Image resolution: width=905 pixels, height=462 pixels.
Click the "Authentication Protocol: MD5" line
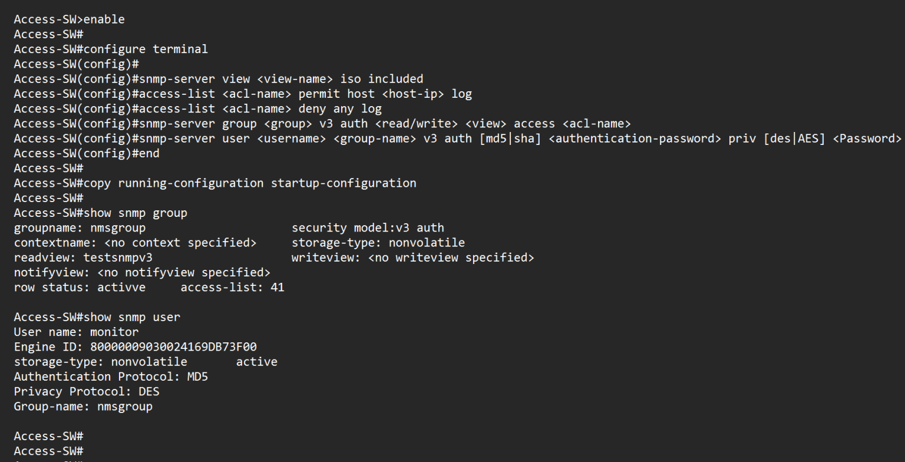point(111,377)
